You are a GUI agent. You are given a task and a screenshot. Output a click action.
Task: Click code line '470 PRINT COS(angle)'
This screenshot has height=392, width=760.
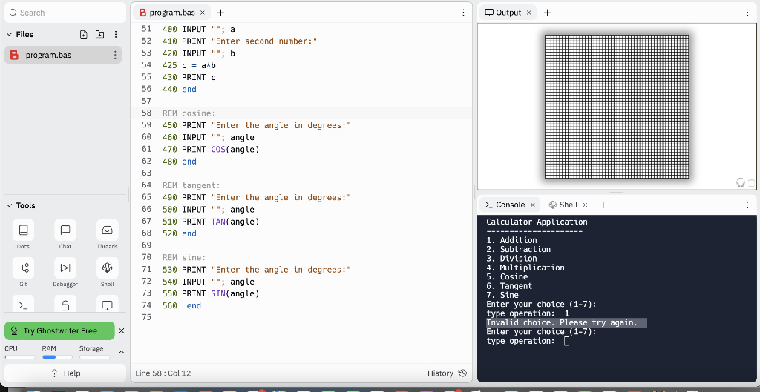[211, 150]
